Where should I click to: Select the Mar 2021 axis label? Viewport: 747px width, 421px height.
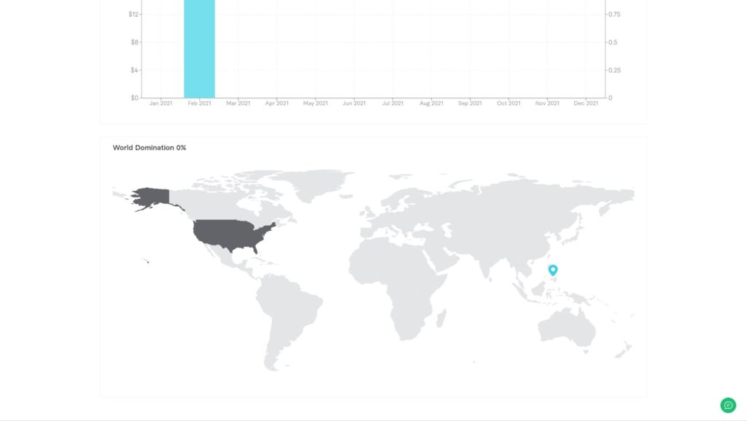click(238, 103)
